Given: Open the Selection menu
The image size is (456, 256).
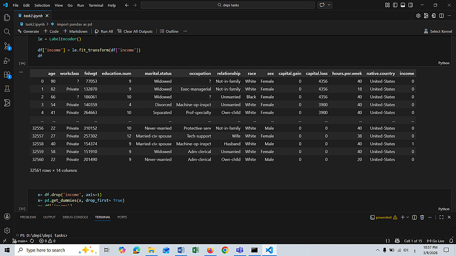Looking at the screenshot, I should (x=42, y=5).
